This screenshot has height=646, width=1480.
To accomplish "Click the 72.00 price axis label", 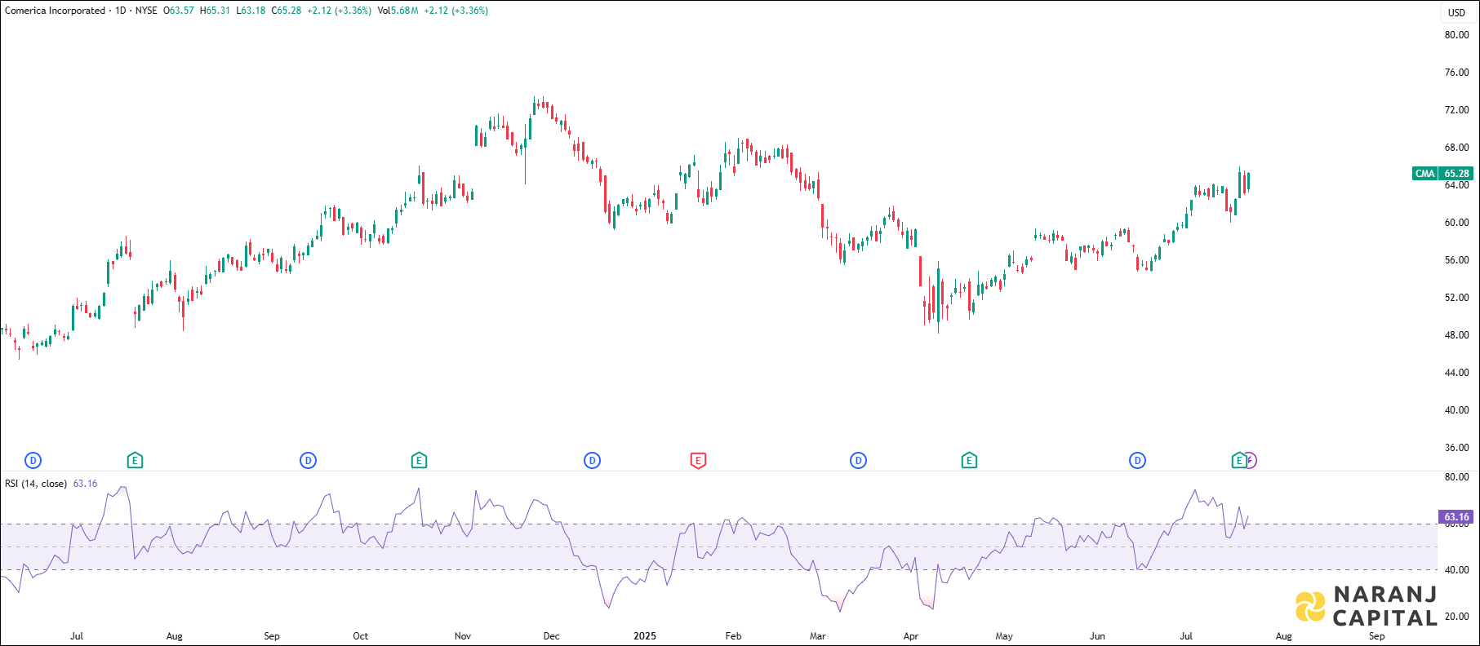I will coord(1456,110).
